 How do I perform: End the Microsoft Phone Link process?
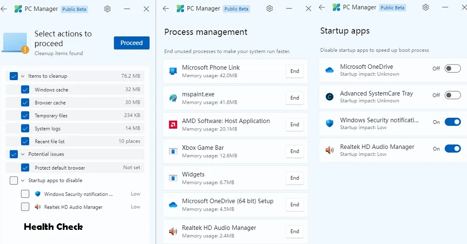point(294,71)
